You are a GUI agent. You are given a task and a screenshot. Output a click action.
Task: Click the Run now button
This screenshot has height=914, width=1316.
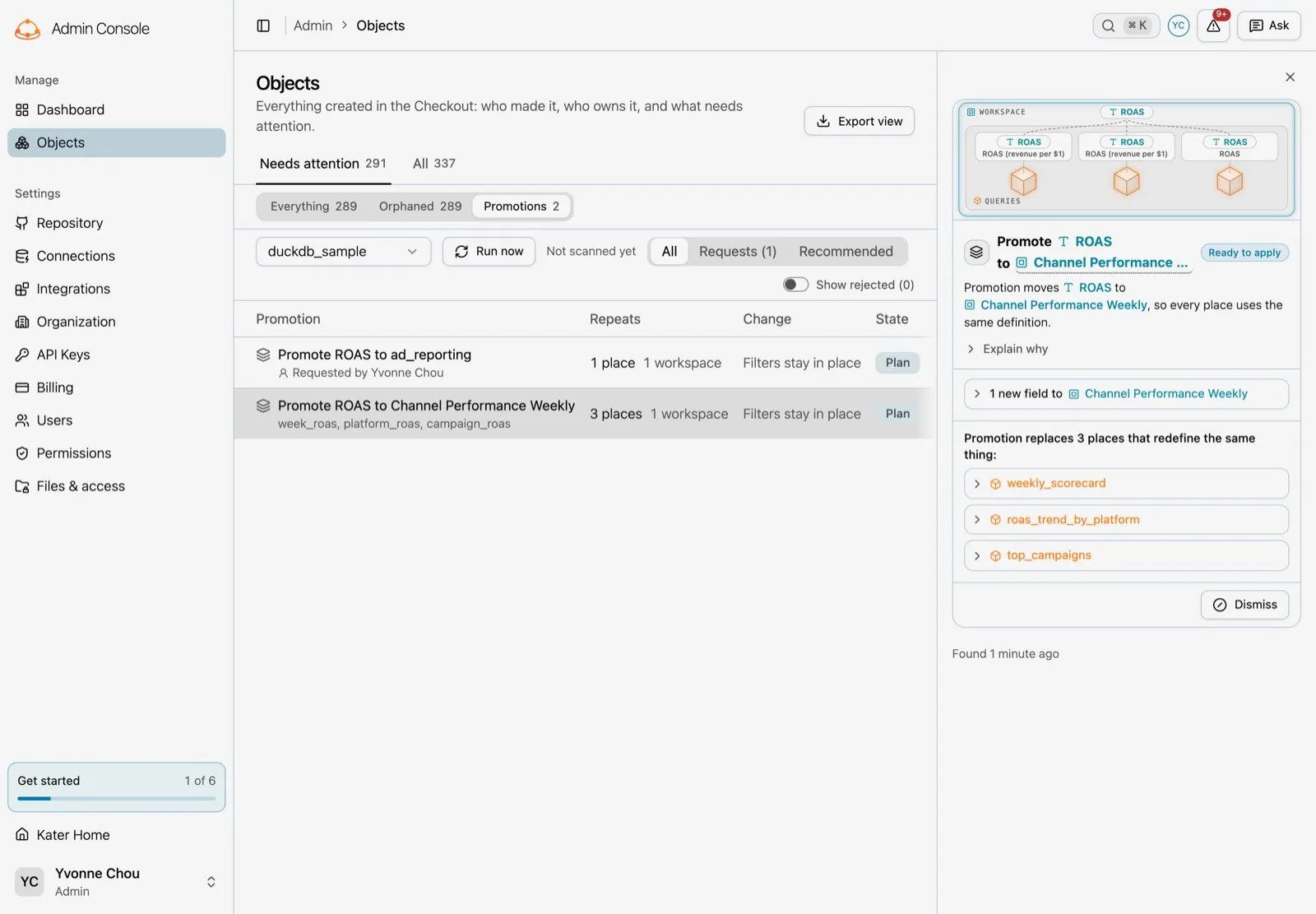(489, 252)
